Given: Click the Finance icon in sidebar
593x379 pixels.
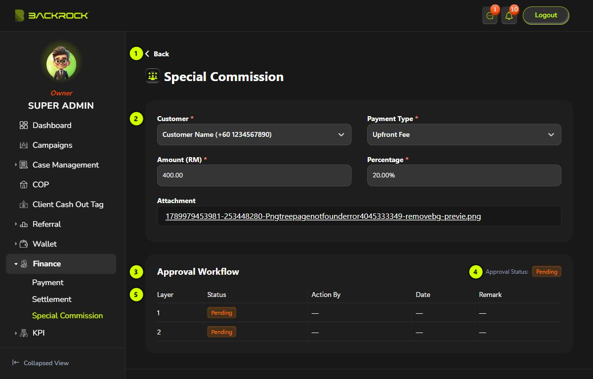Looking at the screenshot, I should tap(24, 264).
